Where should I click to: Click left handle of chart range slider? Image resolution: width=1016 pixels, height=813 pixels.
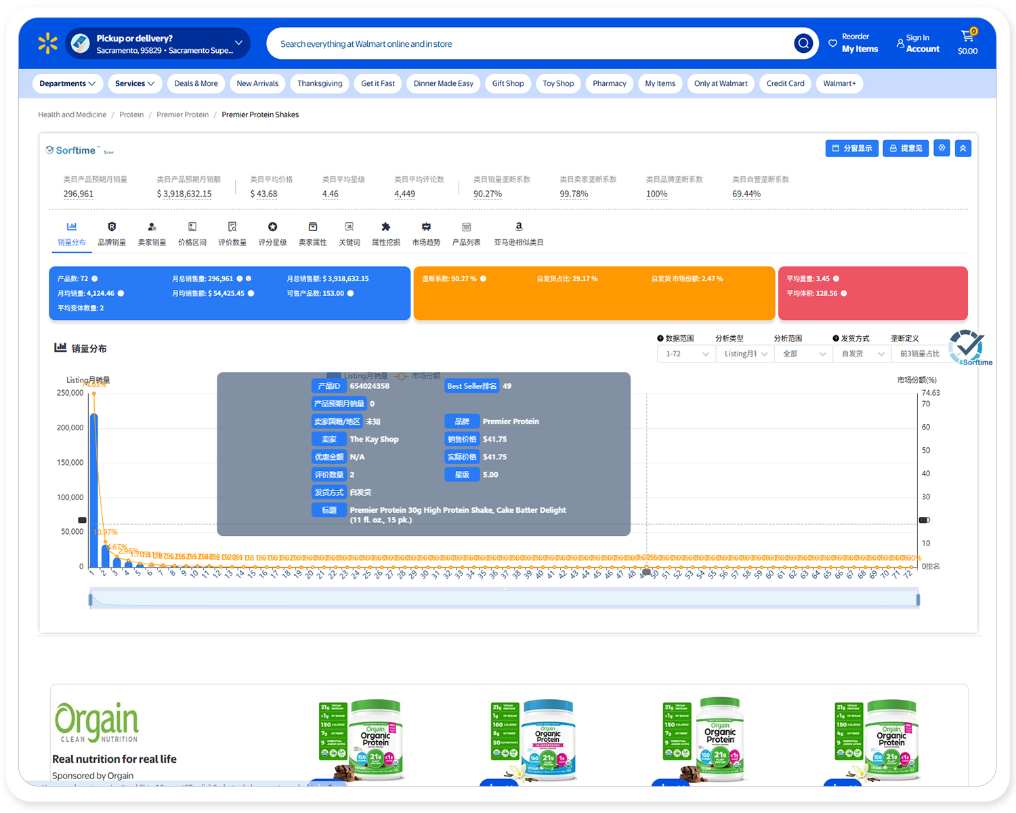pos(90,600)
